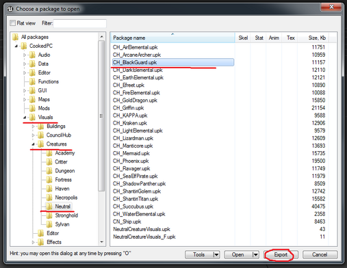Select the Necropolis folder icon
347x268 pixels.
[49, 198]
